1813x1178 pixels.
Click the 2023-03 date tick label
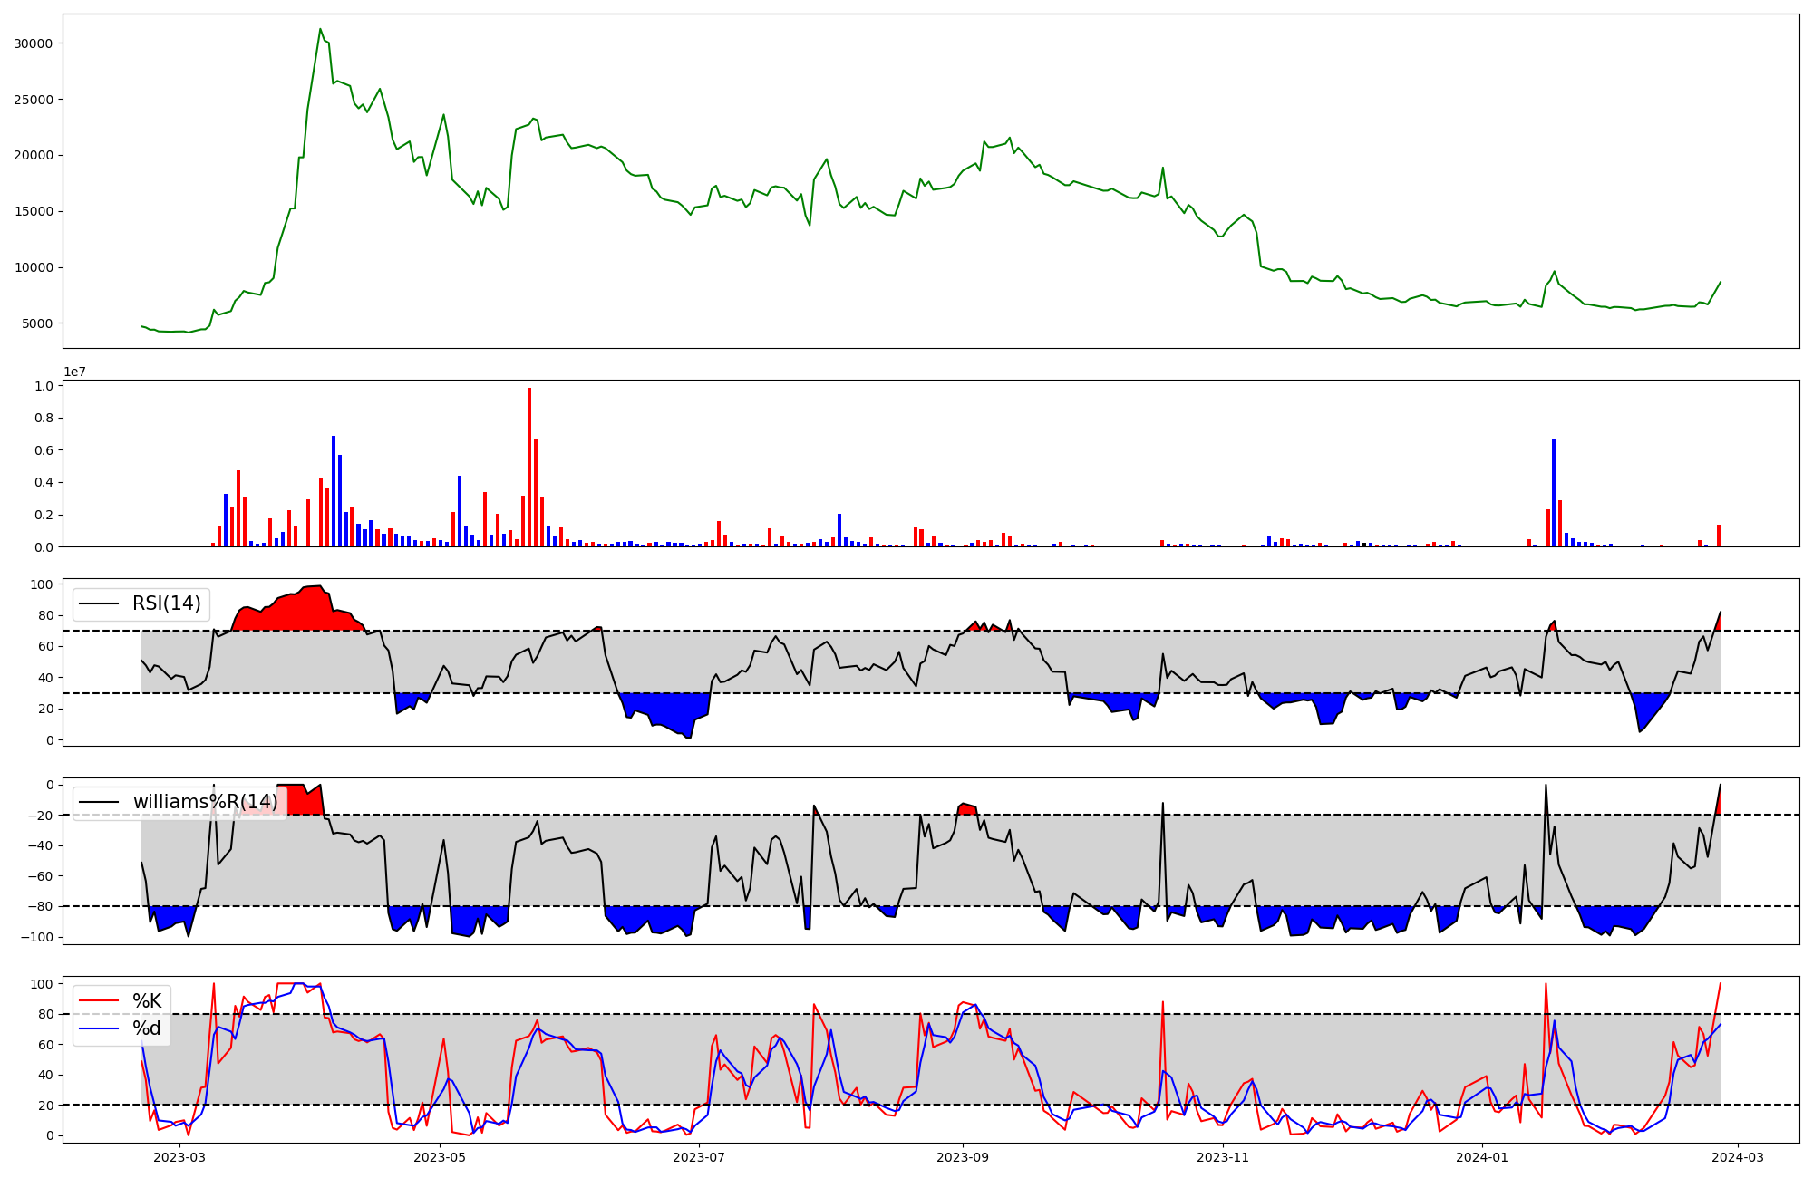[179, 1157]
